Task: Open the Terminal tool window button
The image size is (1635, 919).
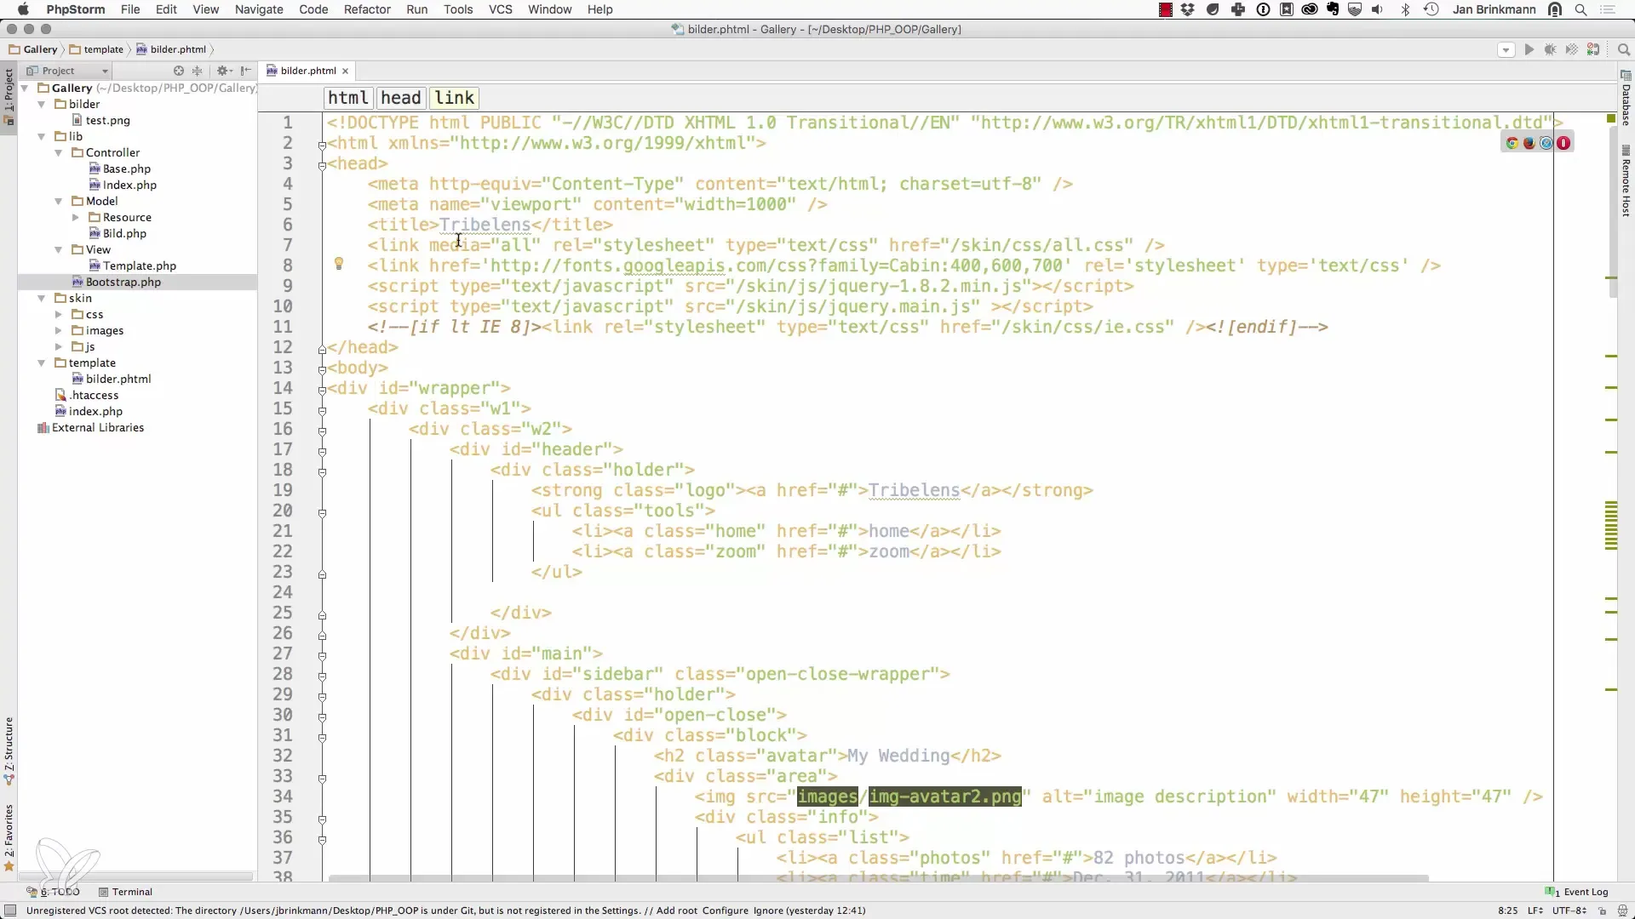Action: tap(125, 892)
